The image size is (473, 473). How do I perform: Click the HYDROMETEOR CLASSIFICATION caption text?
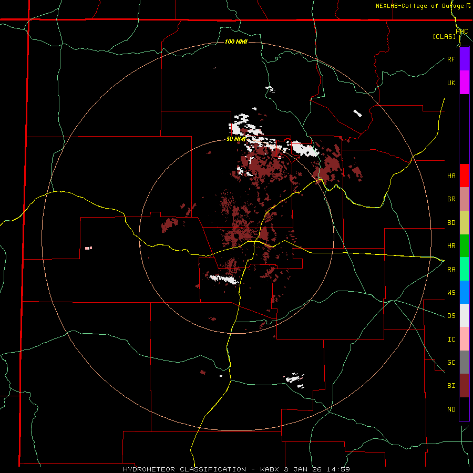point(184,469)
